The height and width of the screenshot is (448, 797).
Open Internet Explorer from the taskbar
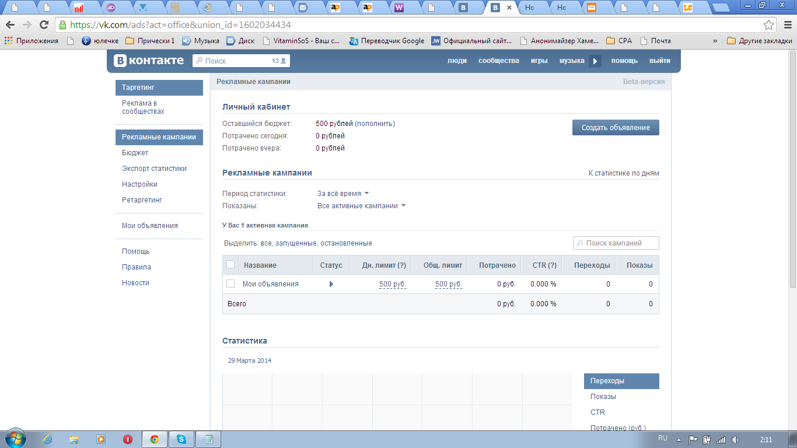pos(47,439)
